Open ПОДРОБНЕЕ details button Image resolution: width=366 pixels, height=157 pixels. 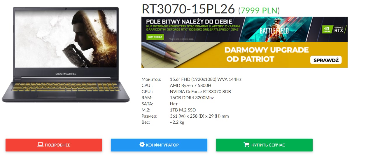coord(54,145)
